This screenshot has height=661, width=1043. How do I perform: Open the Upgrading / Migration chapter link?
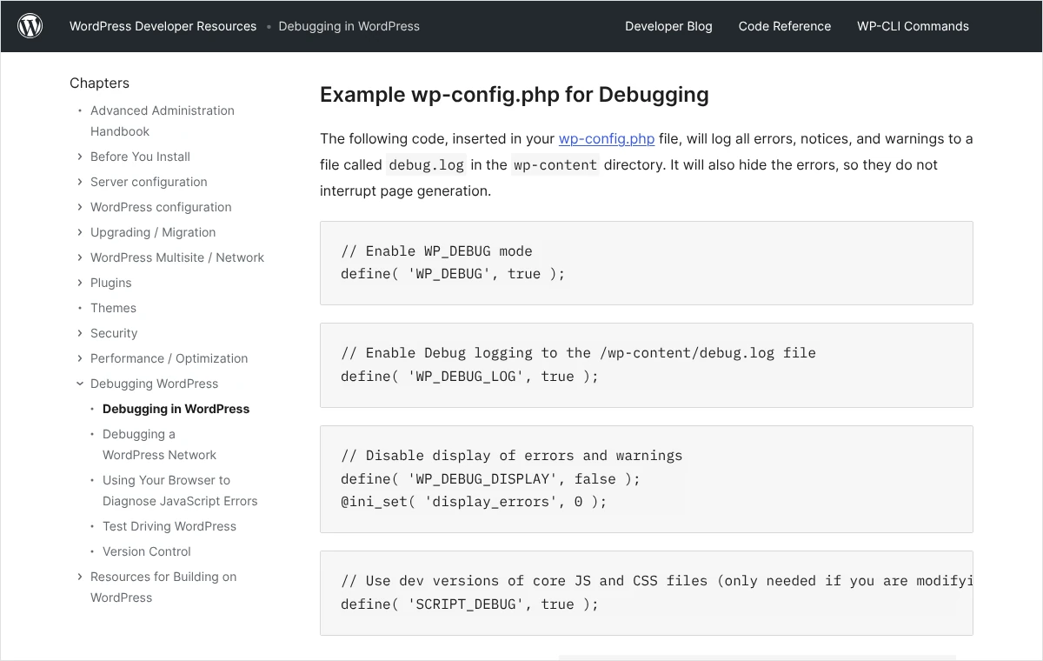[153, 232]
